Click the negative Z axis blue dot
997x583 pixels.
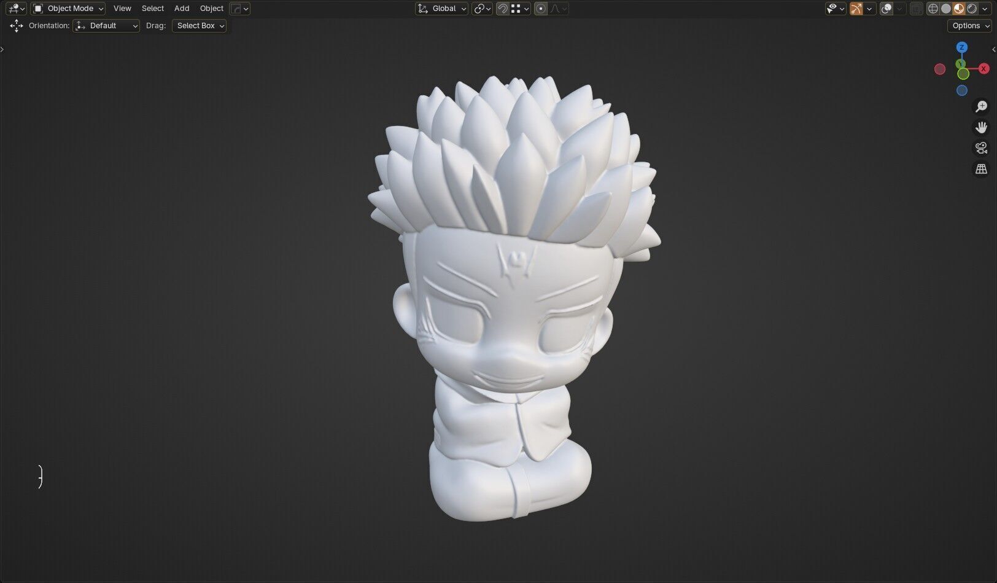(962, 90)
